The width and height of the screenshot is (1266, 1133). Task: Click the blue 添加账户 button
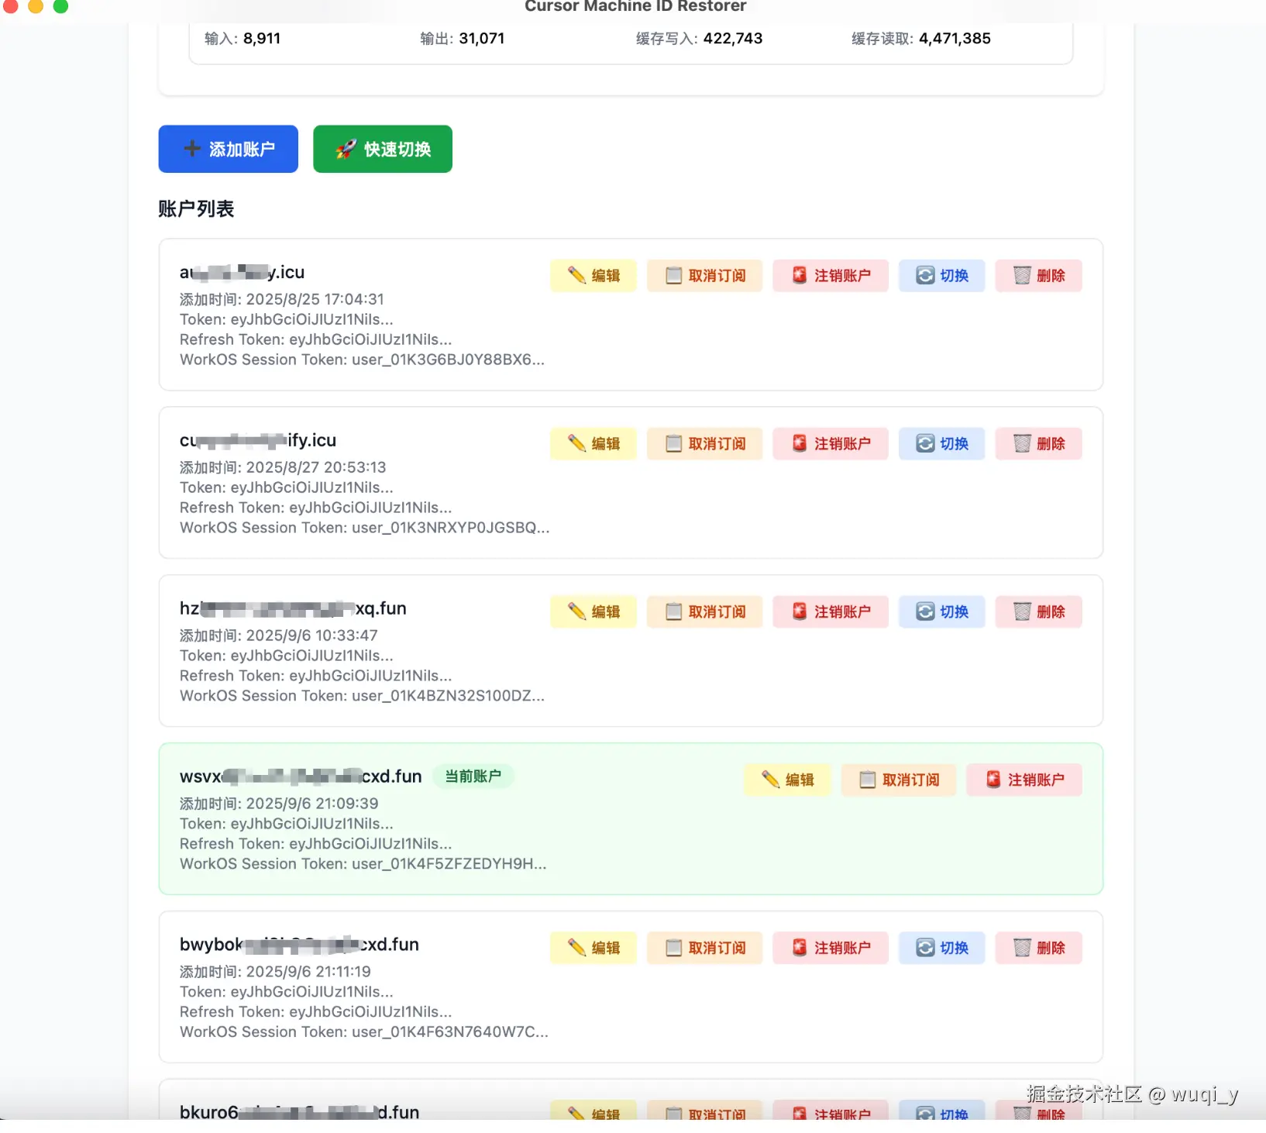coord(228,149)
